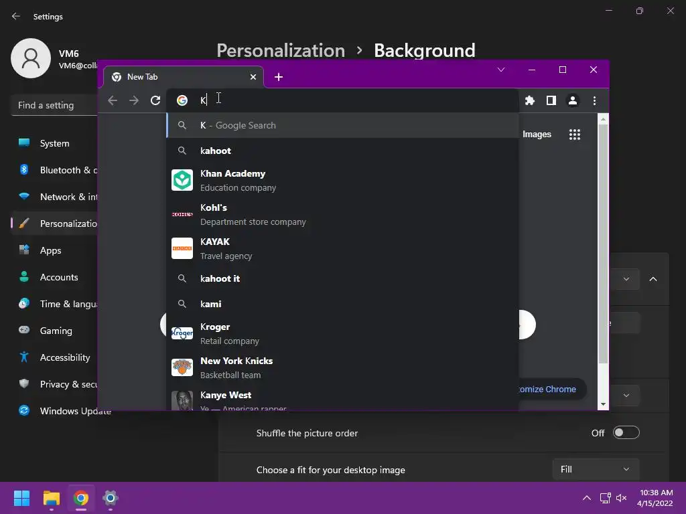Open the background type dropdown in Settings
686x514 pixels.
pos(626,279)
